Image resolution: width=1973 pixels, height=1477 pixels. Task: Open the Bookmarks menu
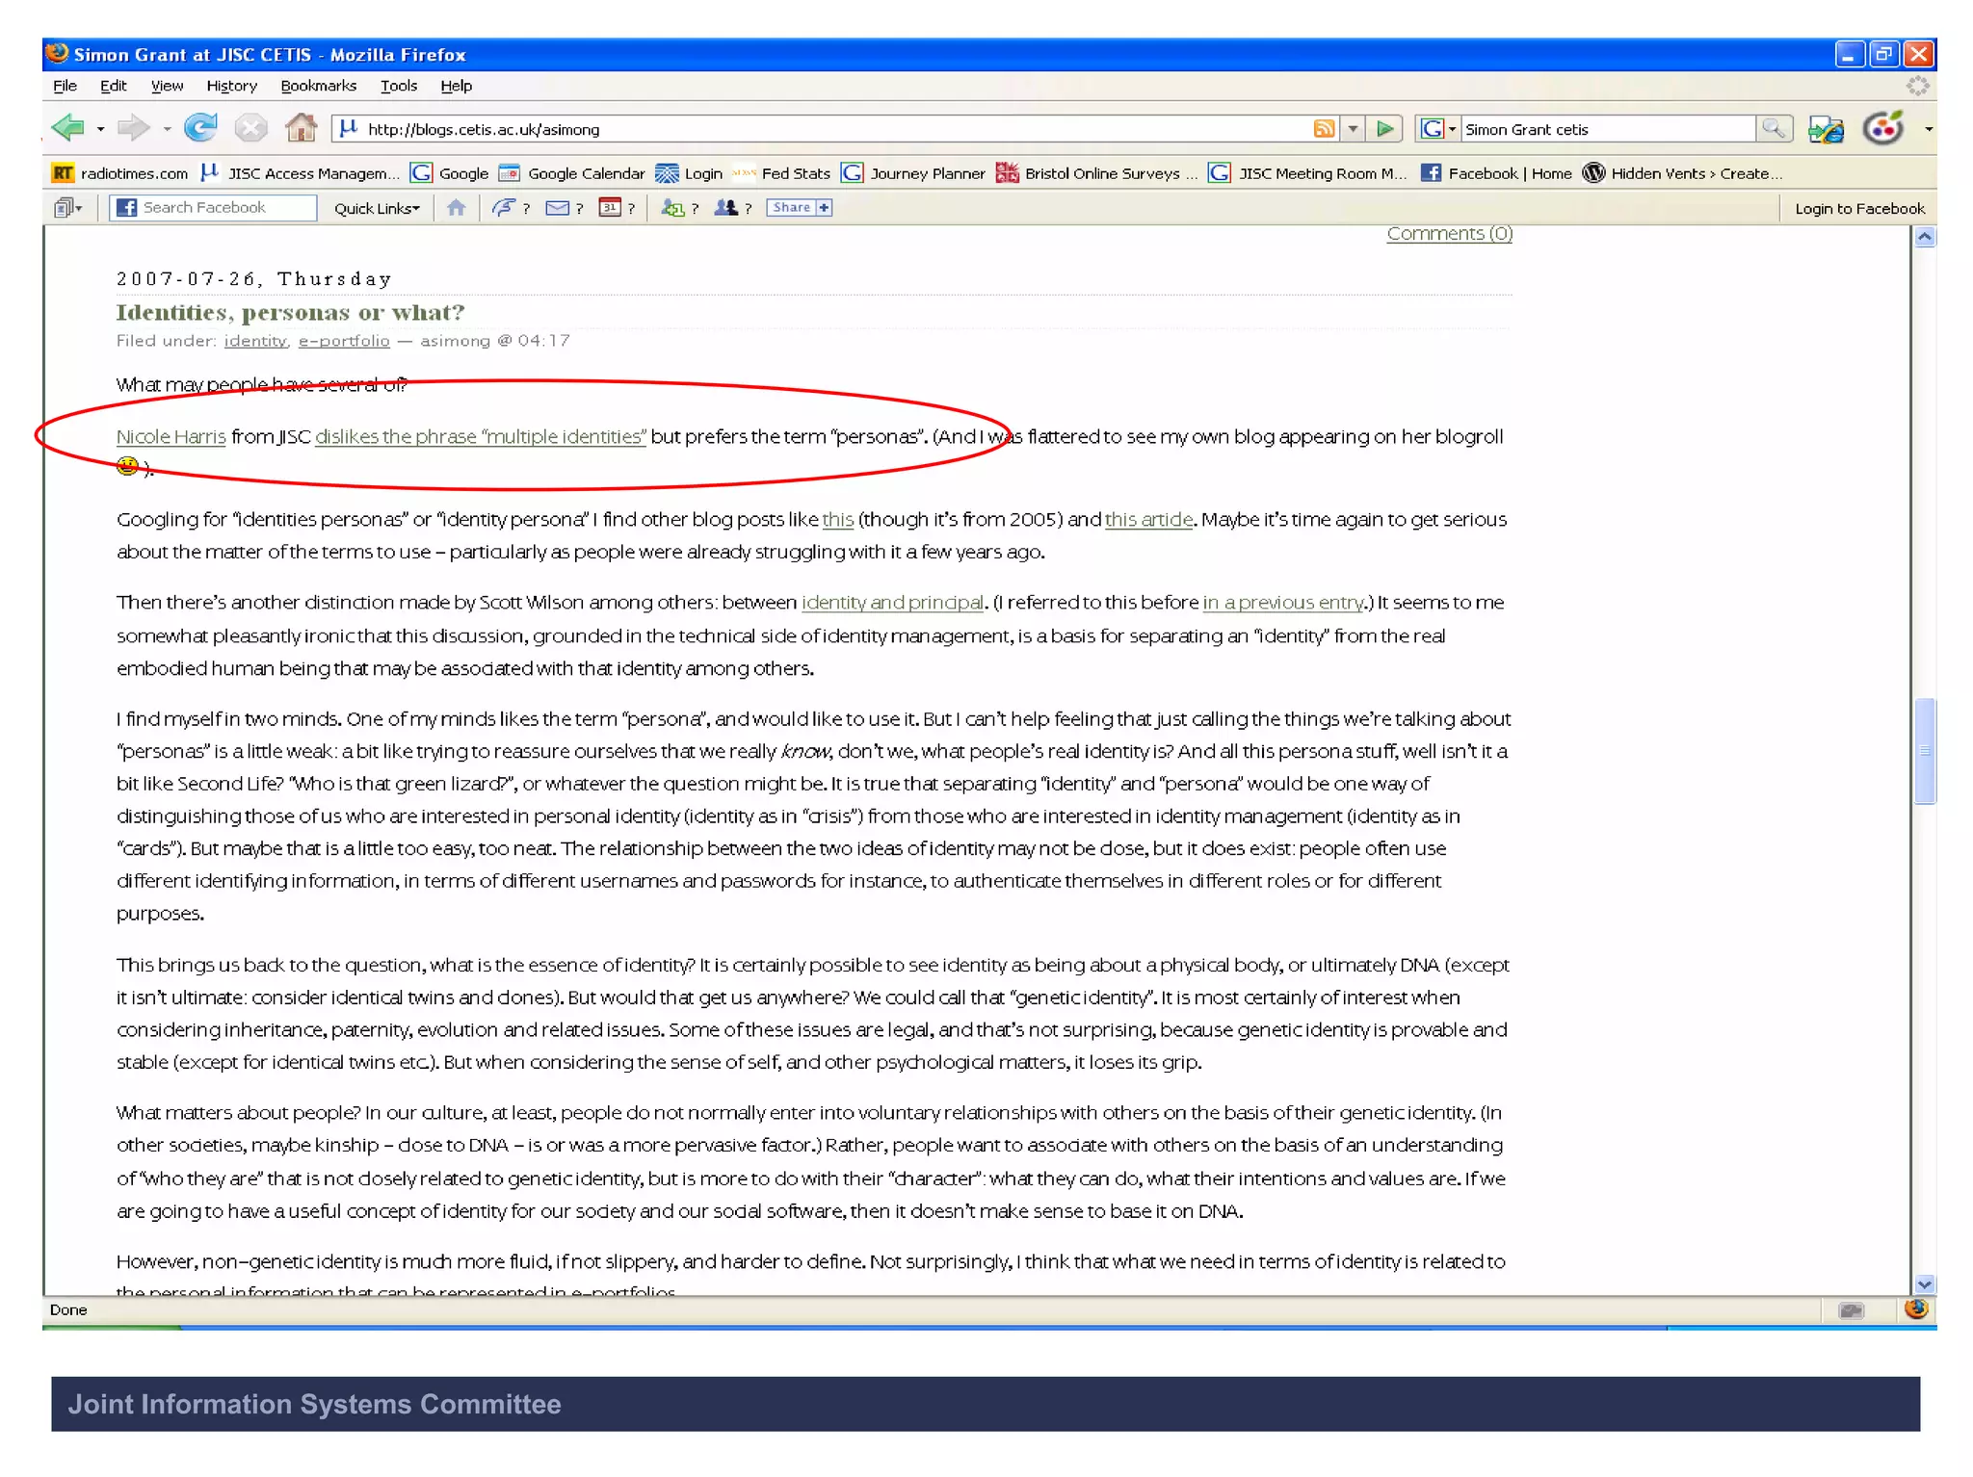[x=318, y=86]
